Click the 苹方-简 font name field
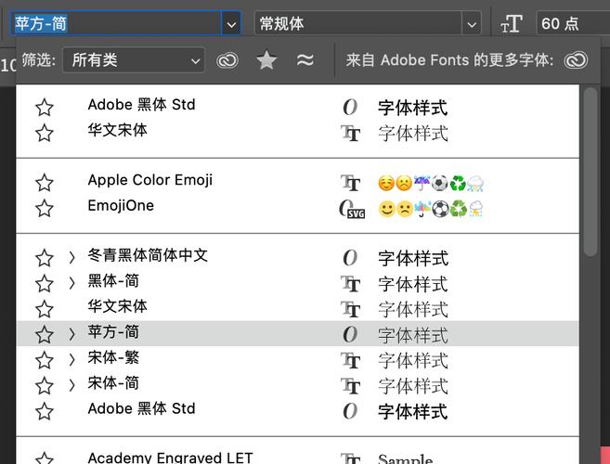Image resolution: width=610 pixels, height=464 pixels. tap(115, 24)
